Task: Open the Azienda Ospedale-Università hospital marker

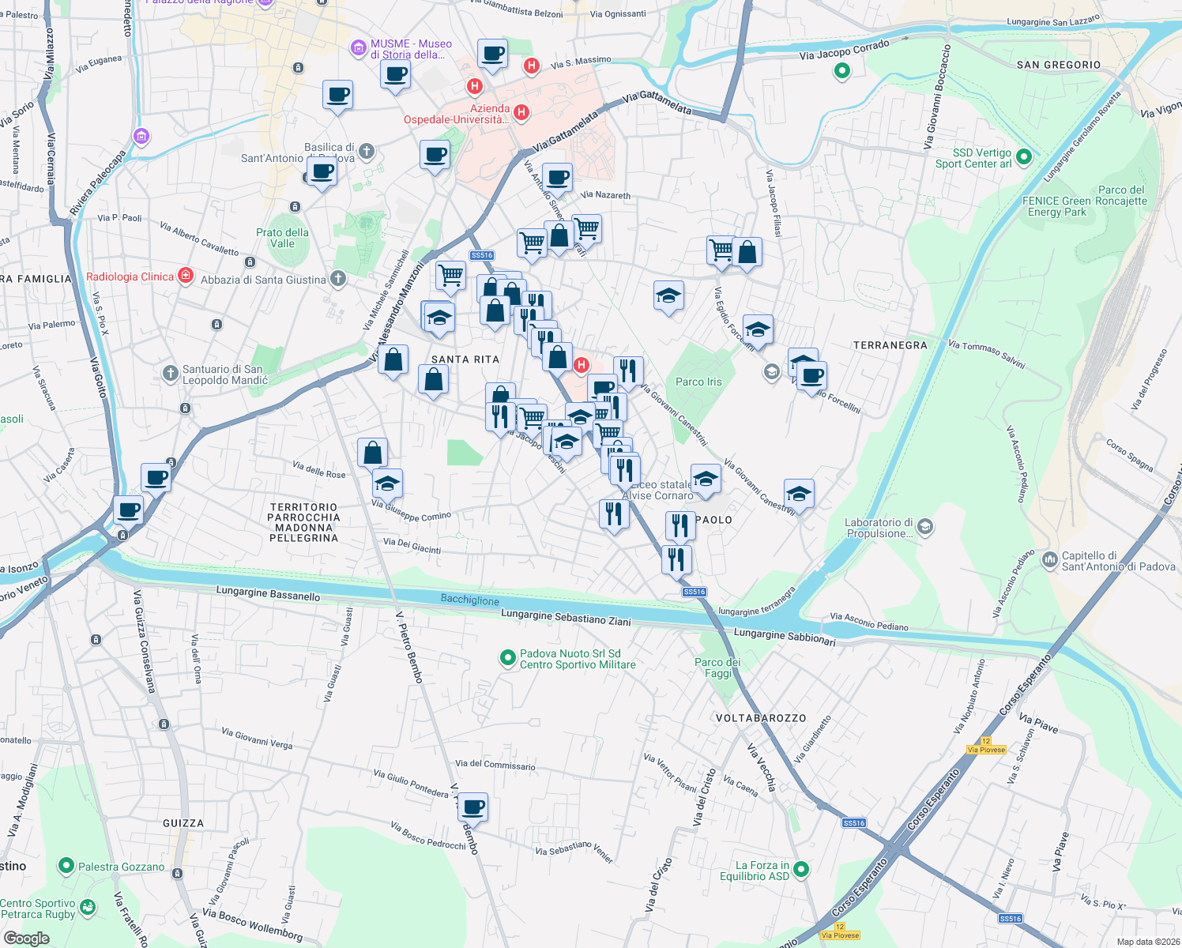Action: click(521, 113)
